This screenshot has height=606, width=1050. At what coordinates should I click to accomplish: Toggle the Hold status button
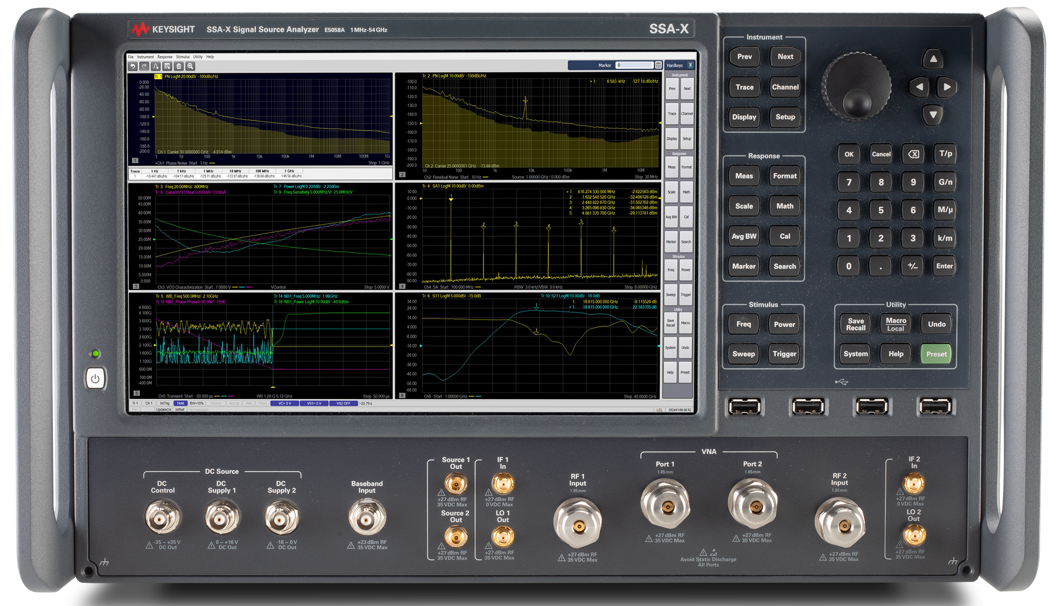click(x=180, y=403)
